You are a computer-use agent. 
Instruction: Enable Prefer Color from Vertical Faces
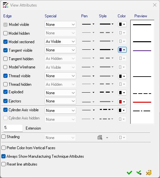pos(3,148)
